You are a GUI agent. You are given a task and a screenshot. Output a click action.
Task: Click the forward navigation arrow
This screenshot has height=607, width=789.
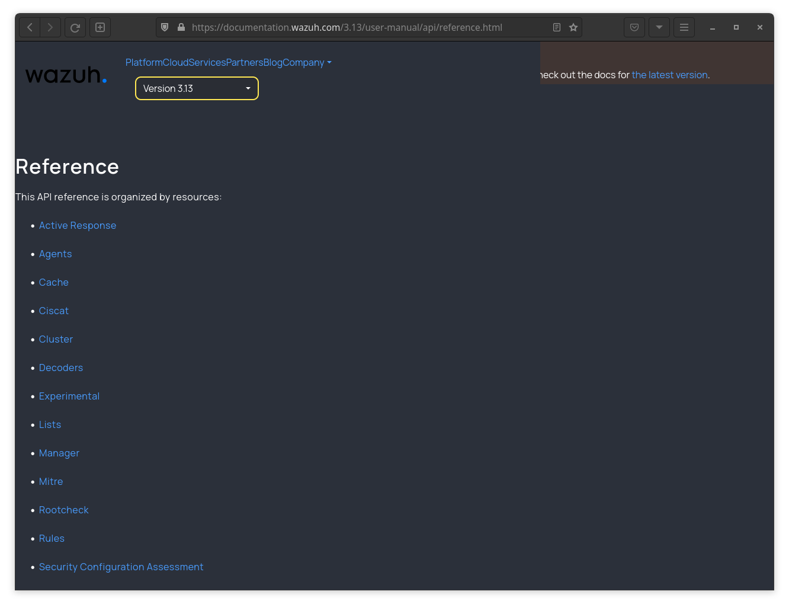click(50, 27)
